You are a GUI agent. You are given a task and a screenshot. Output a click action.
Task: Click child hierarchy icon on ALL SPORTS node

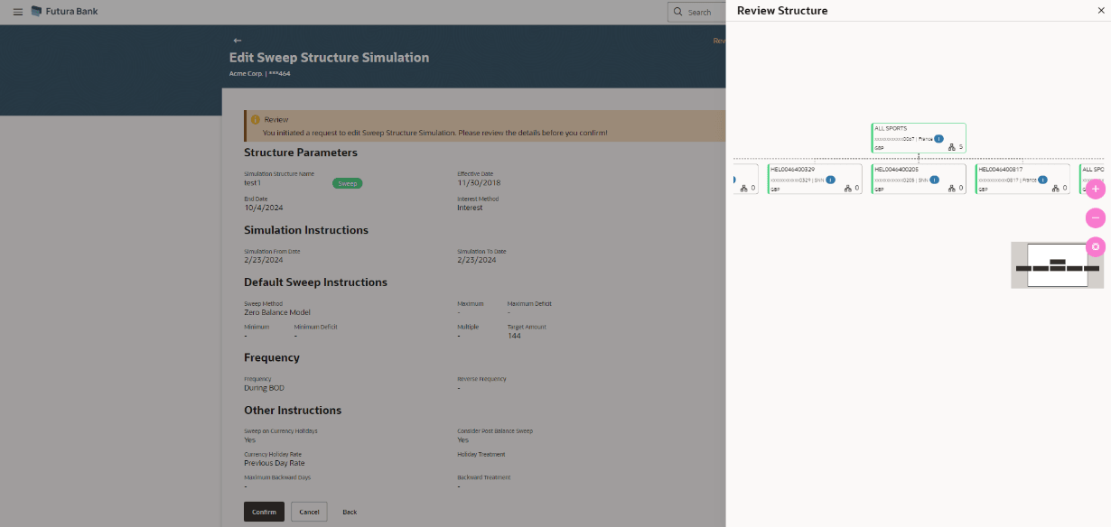click(952, 147)
